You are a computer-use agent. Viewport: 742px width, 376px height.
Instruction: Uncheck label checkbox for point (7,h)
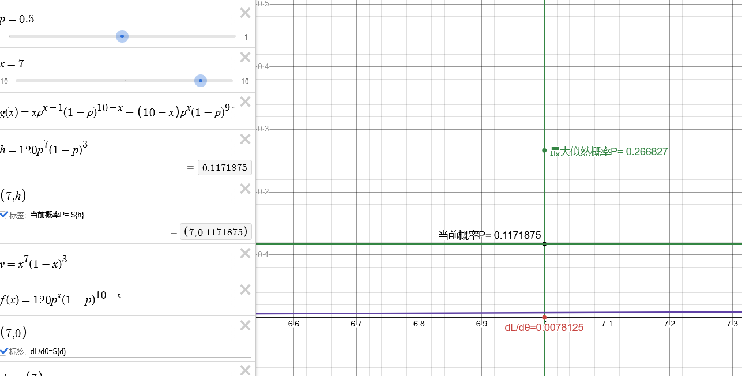point(3,215)
